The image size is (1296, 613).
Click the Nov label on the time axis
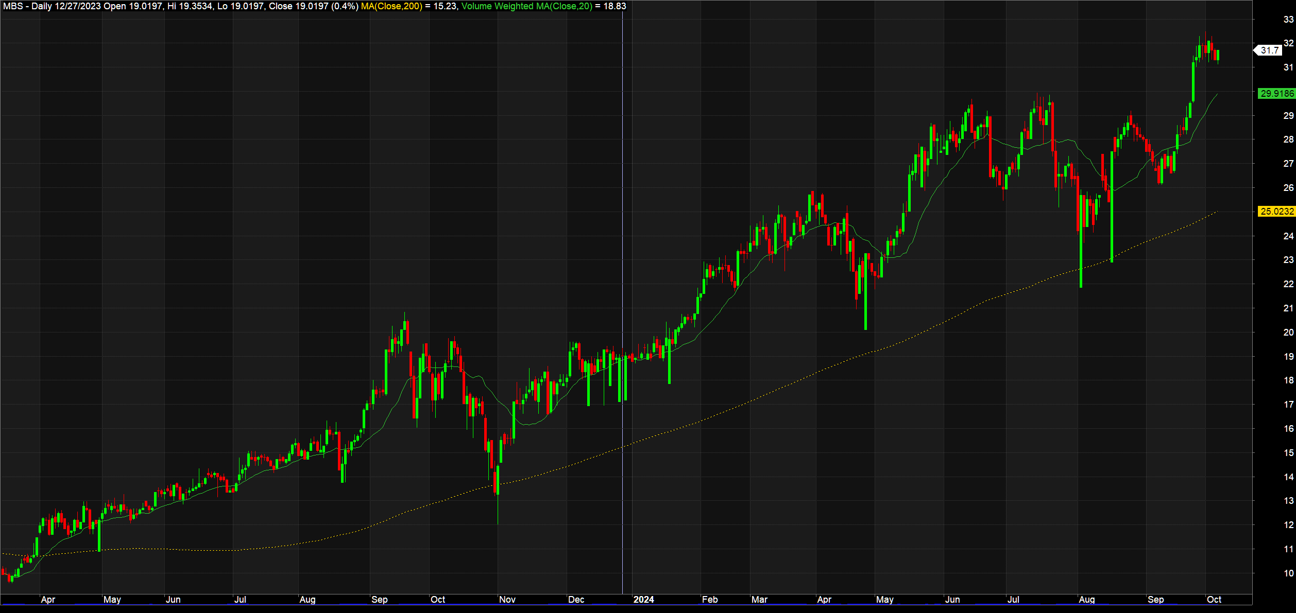click(507, 599)
